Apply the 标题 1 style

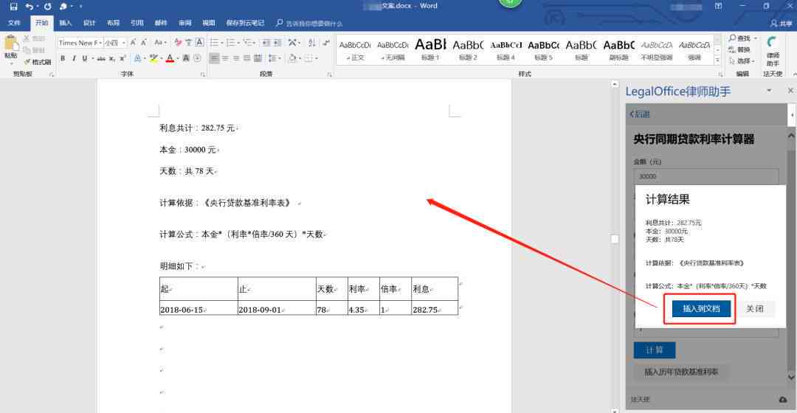tap(430, 50)
